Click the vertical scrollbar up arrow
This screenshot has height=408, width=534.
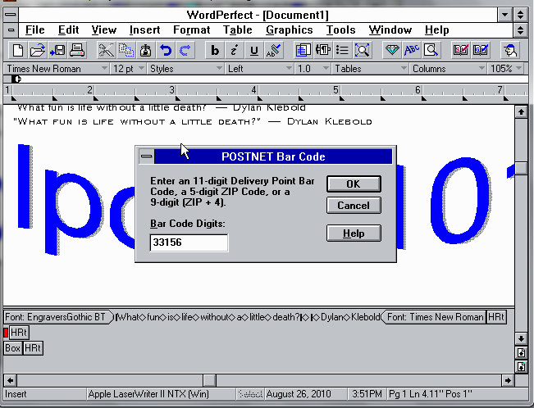(x=521, y=112)
